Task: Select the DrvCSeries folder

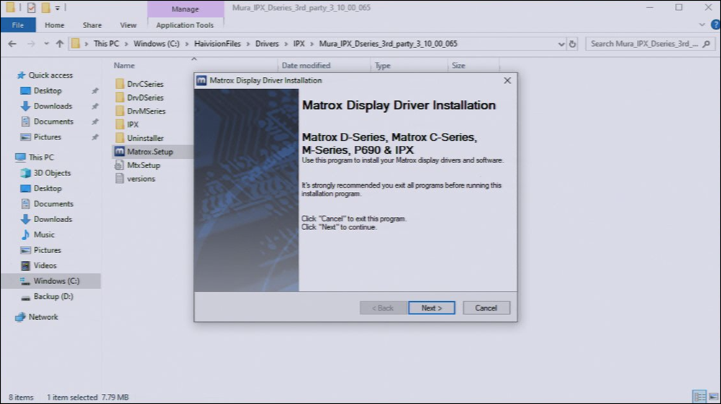Action: tap(145, 84)
